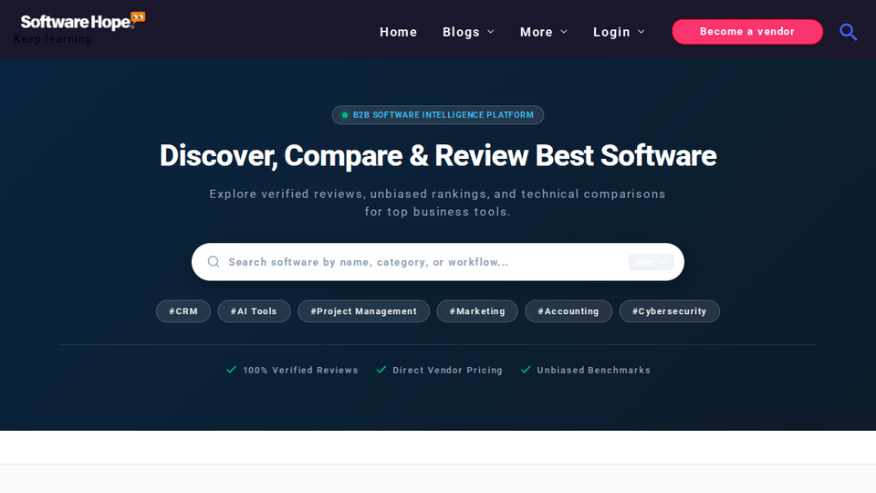The width and height of the screenshot is (876, 493).
Task: Open the Blogs menu
Action: point(468,32)
